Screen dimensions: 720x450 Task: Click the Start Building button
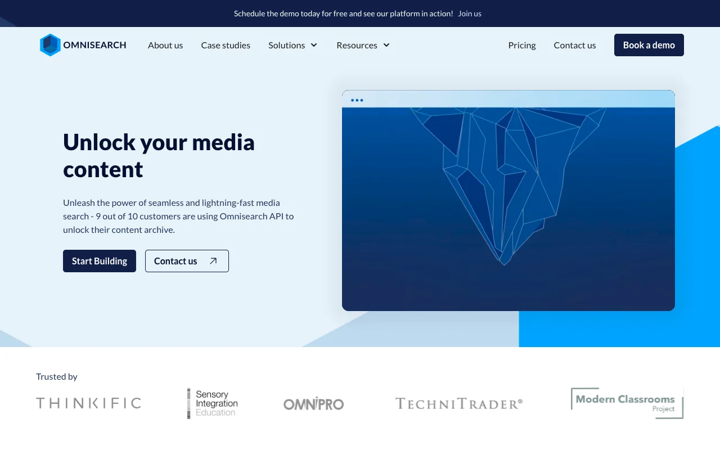tap(99, 261)
